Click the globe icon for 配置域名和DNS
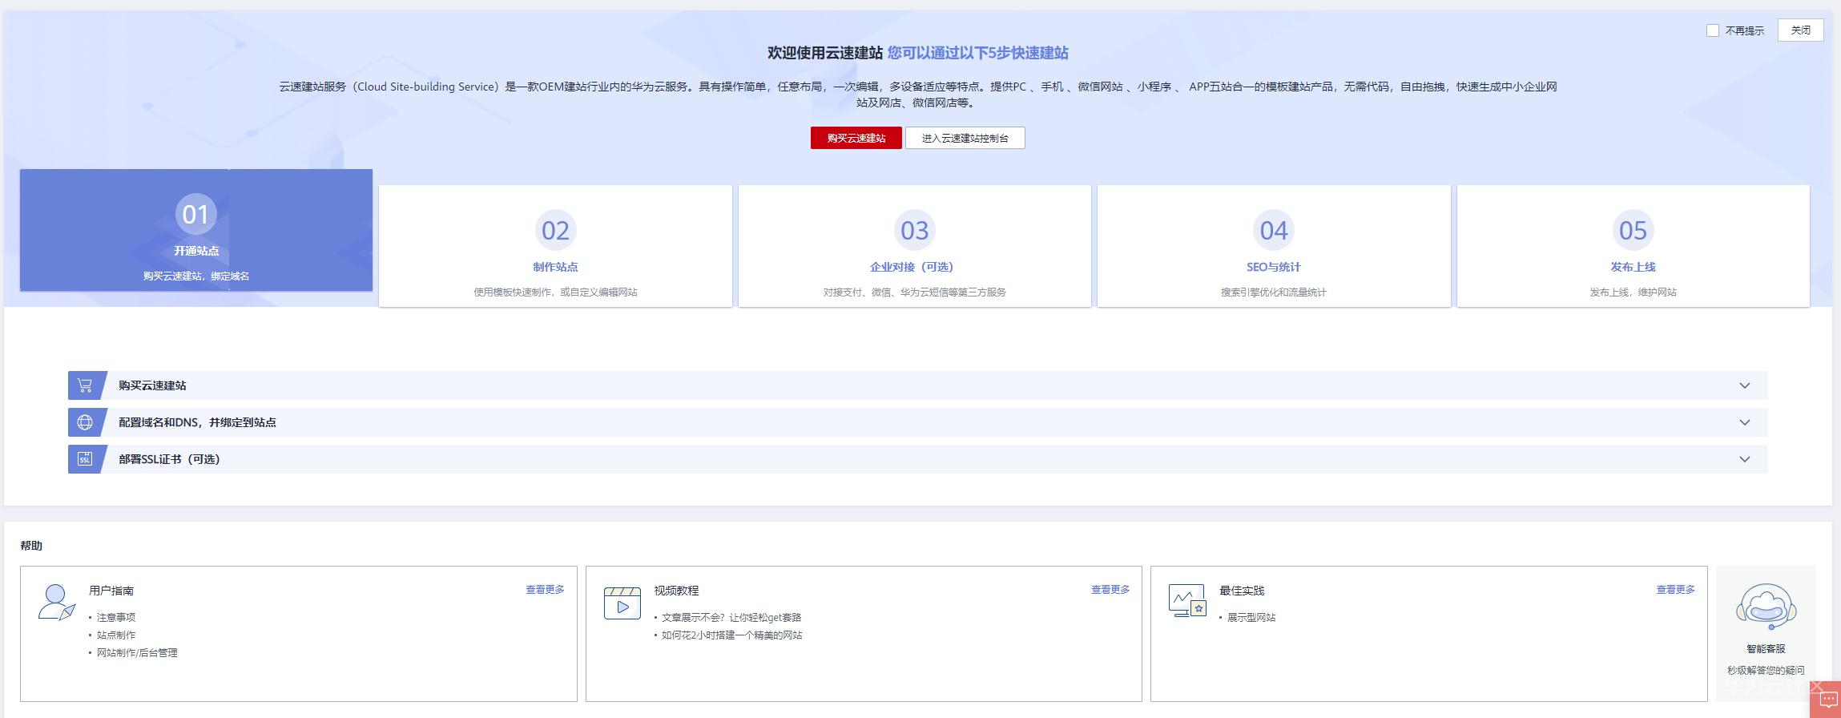The height and width of the screenshot is (718, 1841). [85, 422]
